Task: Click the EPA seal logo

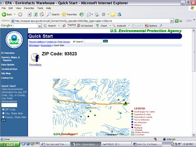Action: click(14, 39)
